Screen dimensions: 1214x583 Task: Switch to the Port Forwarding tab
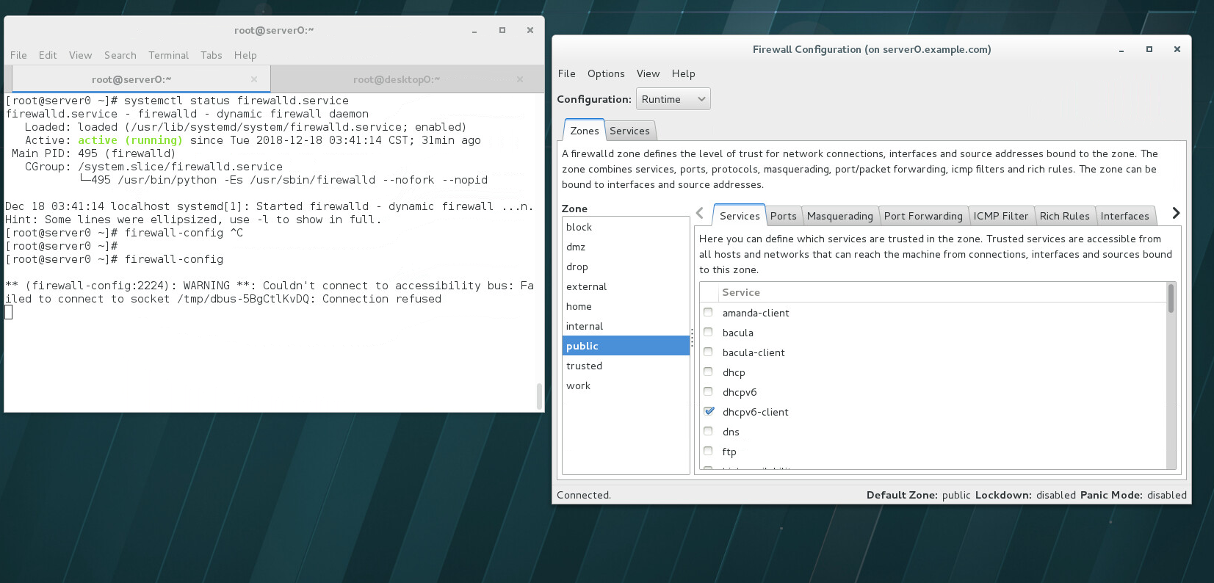(x=922, y=216)
